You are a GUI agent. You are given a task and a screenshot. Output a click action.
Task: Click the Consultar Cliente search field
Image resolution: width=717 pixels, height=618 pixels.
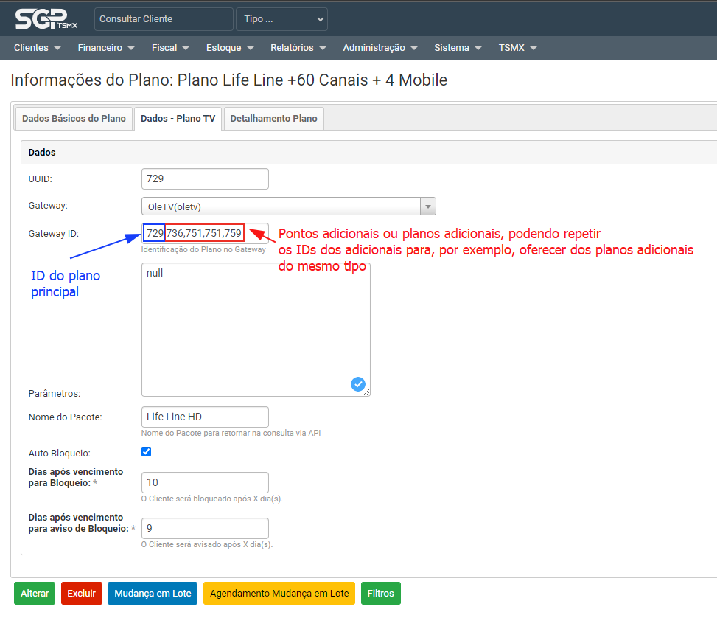point(164,19)
